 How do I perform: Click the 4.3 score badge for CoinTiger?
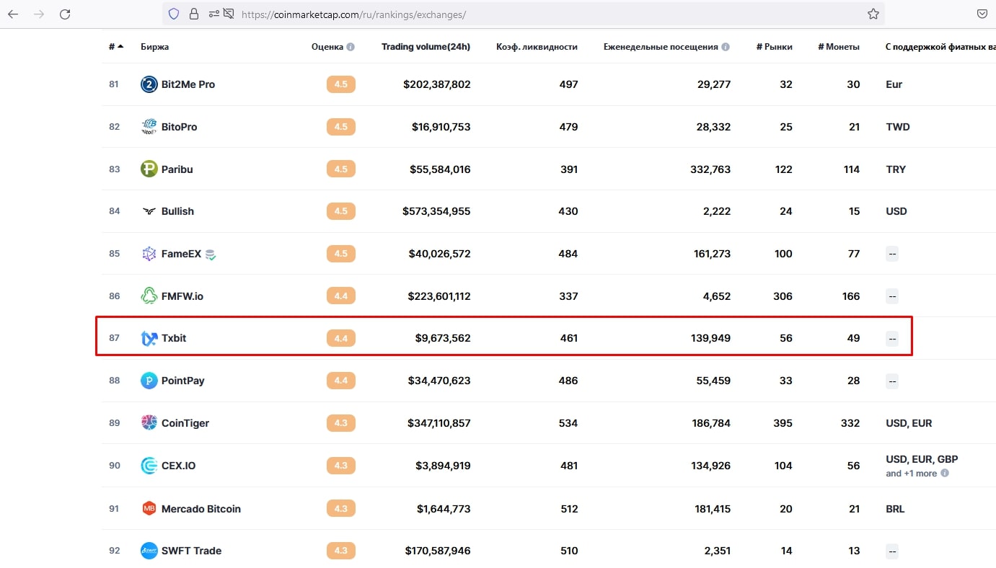point(341,423)
